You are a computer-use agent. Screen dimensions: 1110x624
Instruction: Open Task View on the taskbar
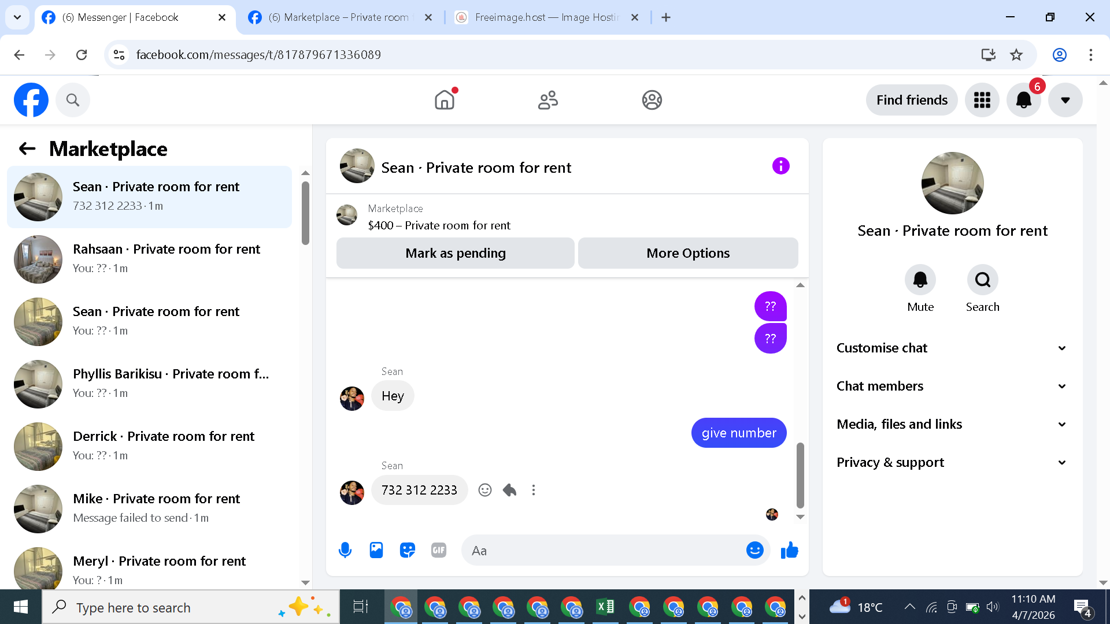coord(361,607)
